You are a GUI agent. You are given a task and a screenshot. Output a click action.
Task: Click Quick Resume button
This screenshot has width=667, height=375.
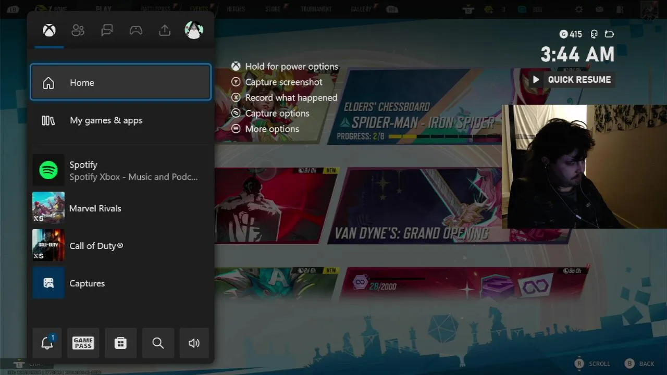[x=571, y=80]
